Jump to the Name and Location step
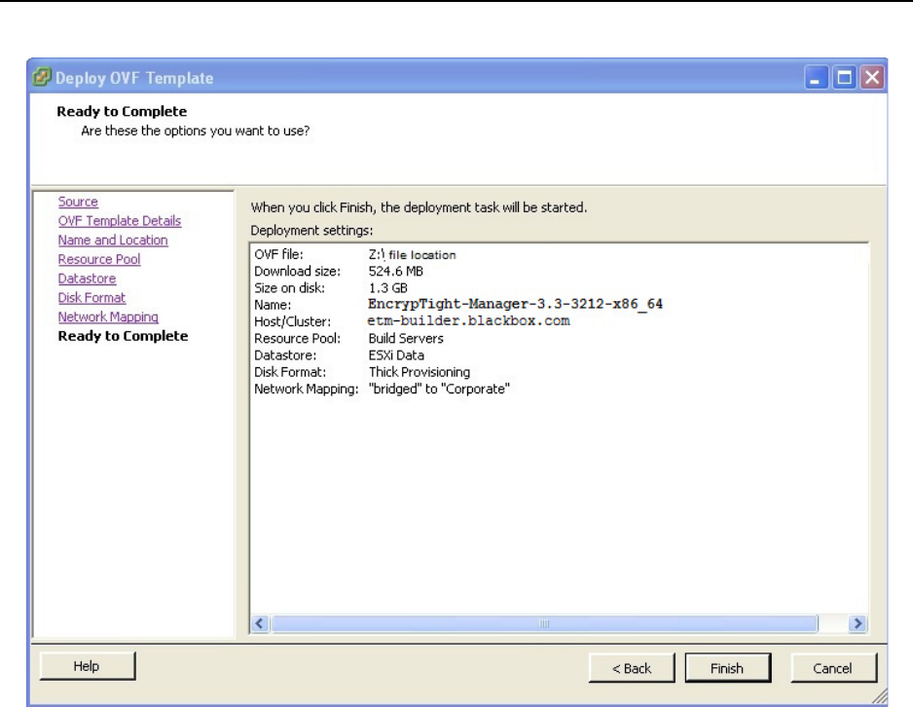 pos(112,241)
